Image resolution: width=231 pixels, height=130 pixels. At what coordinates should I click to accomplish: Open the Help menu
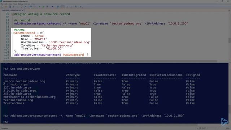[x=33, y=4]
